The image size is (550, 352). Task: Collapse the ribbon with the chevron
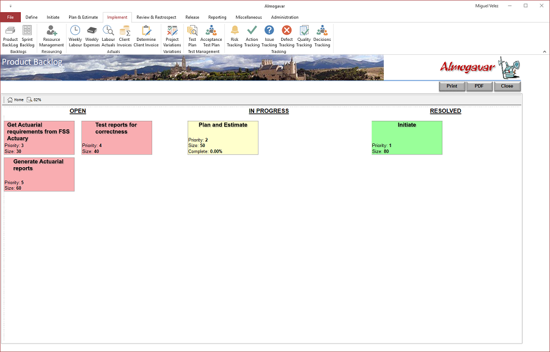point(544,51)
